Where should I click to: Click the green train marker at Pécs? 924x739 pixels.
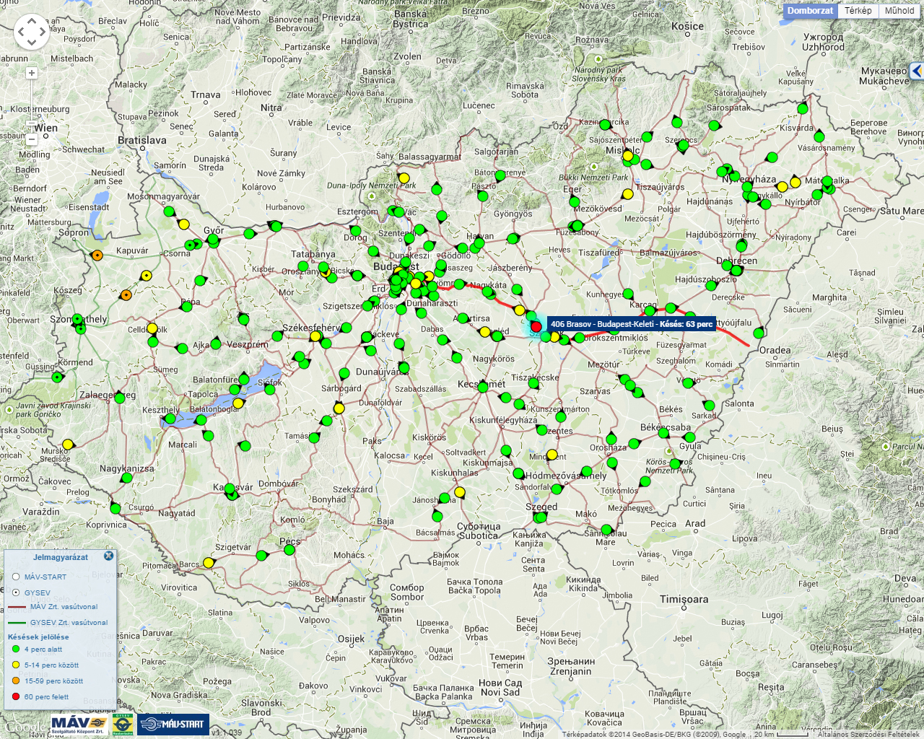pyautogui.click(x=289, y=550)
